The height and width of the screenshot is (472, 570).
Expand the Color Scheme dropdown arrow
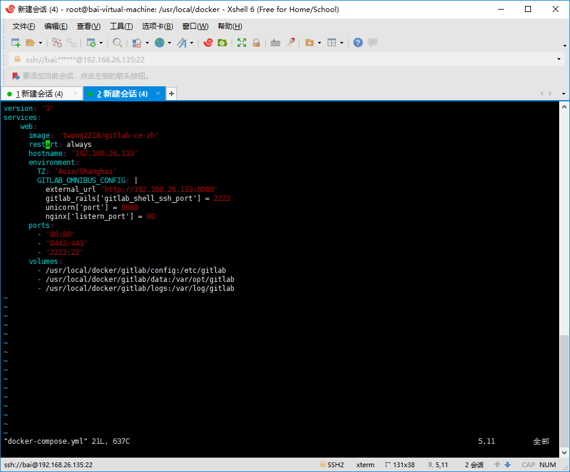pyautogui.click(x=147, y=43)
